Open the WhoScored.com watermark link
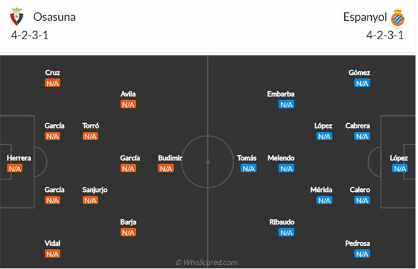The height and width of the screenshot is (269, 418). point(207,263)
